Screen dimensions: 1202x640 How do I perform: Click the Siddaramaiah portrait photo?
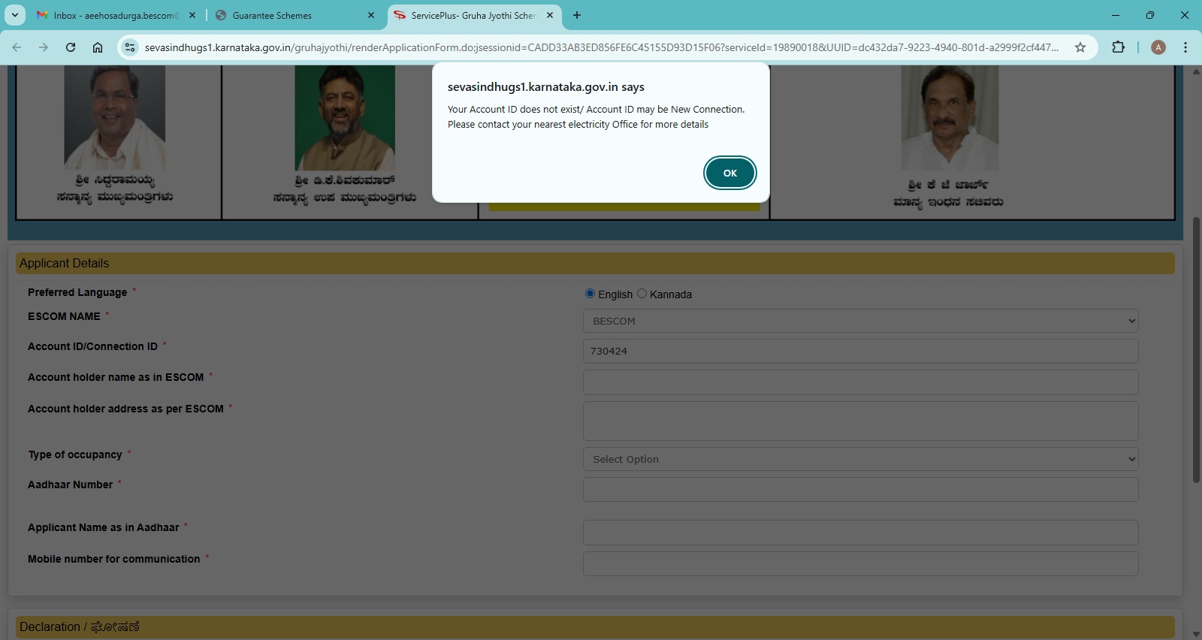pyautogui.click(x=114, y=117)
